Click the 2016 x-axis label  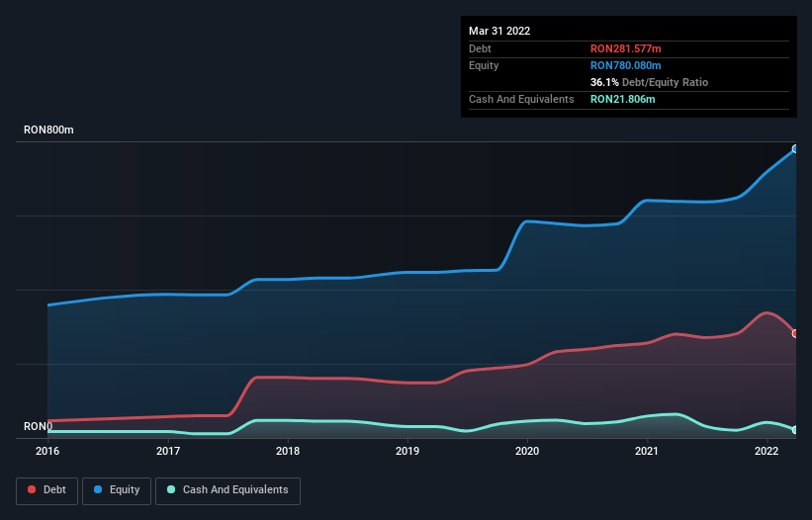pyautogui.click(x=47, y=451)
